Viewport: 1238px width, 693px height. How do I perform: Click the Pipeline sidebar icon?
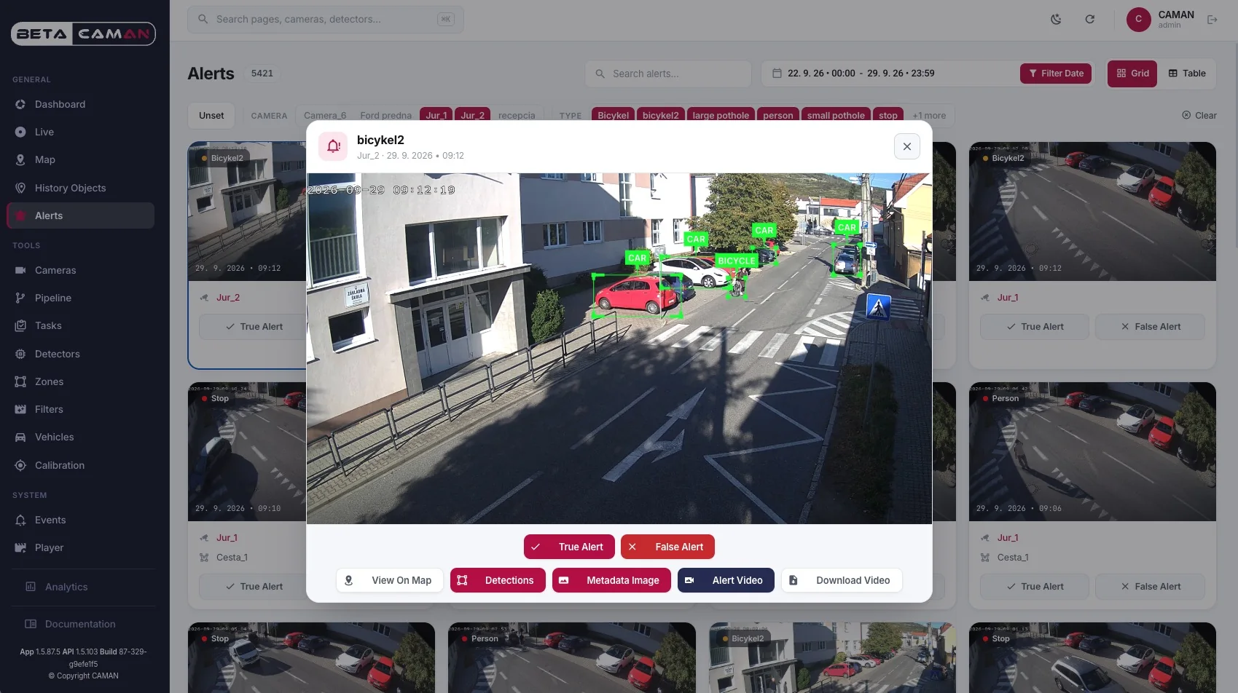(x=20, y=298)
